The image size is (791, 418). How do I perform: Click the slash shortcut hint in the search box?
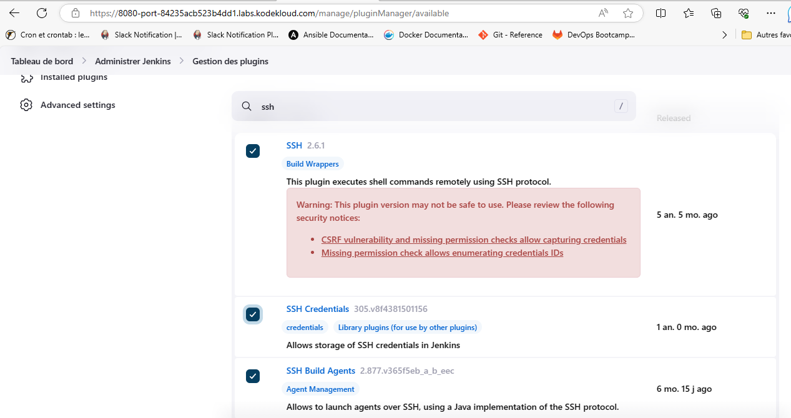click(621, 106)
